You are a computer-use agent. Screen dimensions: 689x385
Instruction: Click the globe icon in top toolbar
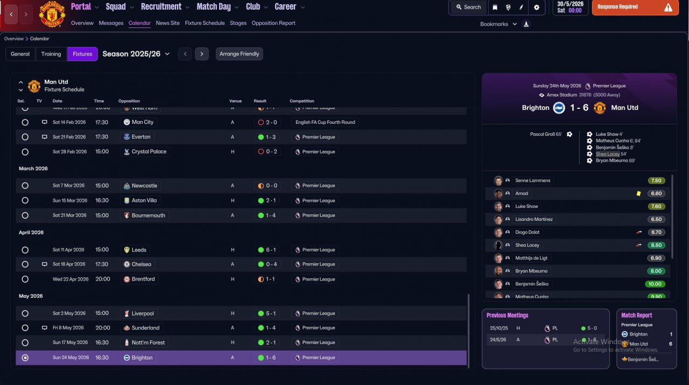[508, 7]
